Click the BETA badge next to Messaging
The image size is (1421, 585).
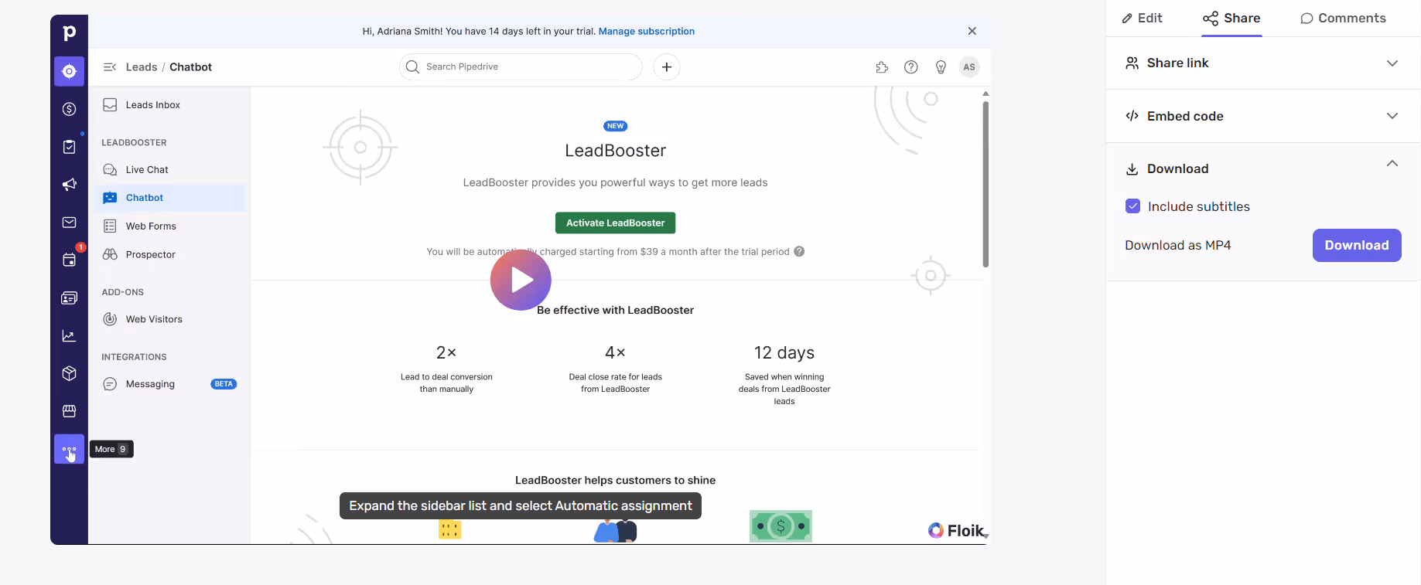coord(224,384)
